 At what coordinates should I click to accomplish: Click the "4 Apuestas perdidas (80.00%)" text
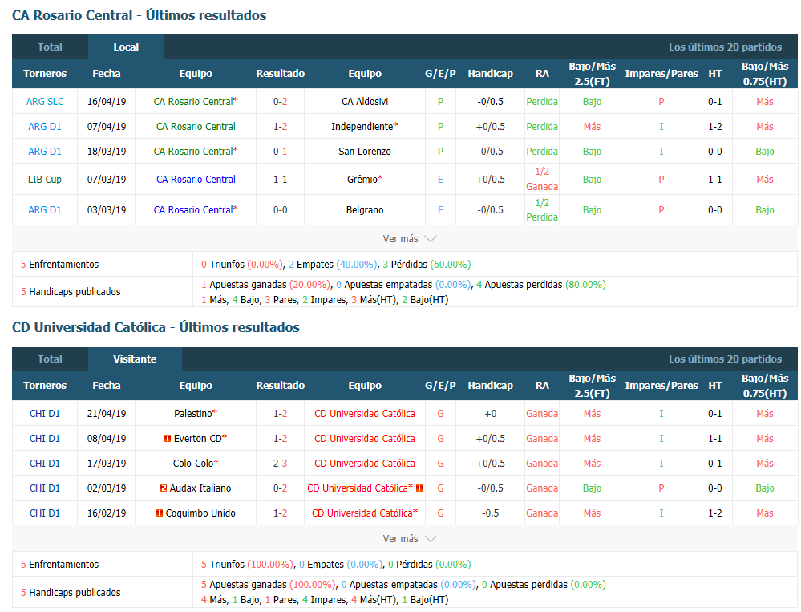541,285
